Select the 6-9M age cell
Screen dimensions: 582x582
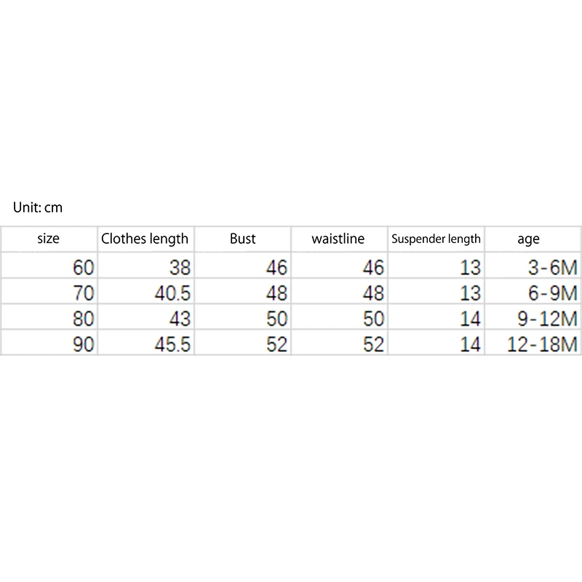coord(553,293)
